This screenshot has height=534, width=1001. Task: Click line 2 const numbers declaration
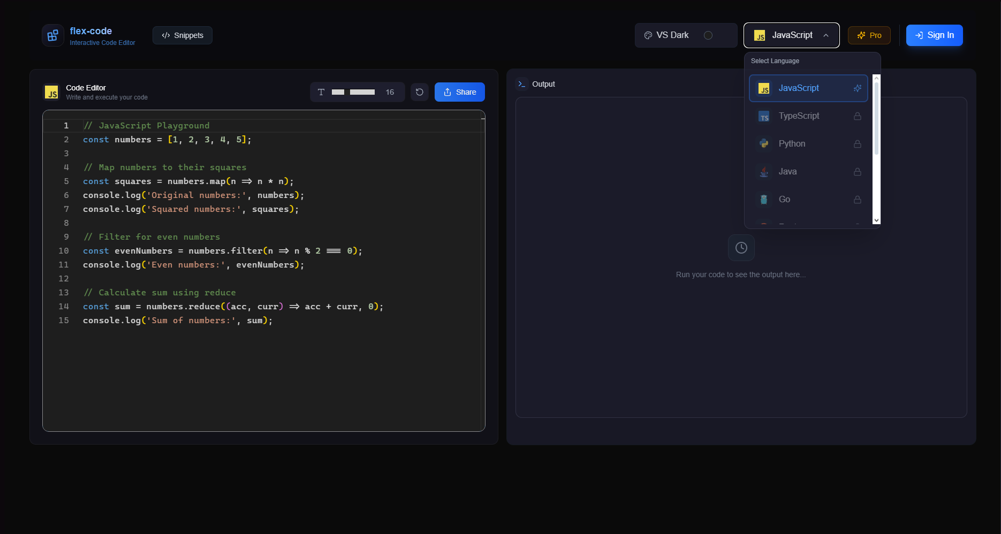tap(167, 140)
